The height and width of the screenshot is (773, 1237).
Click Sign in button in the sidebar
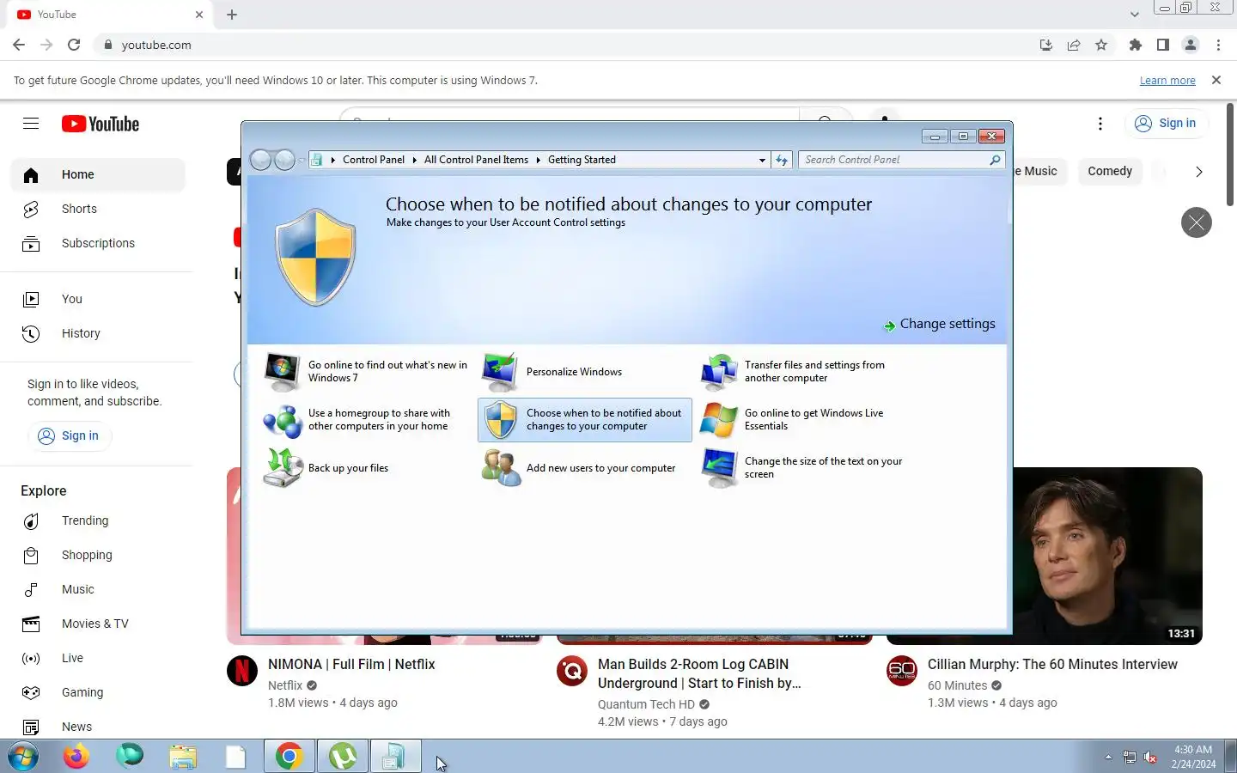(x=70, y=435)
